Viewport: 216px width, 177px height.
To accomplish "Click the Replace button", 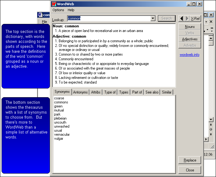I will pos(190,160).
